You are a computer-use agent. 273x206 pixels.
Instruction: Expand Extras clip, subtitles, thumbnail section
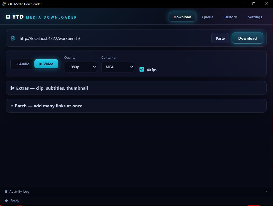click(136, 88)
